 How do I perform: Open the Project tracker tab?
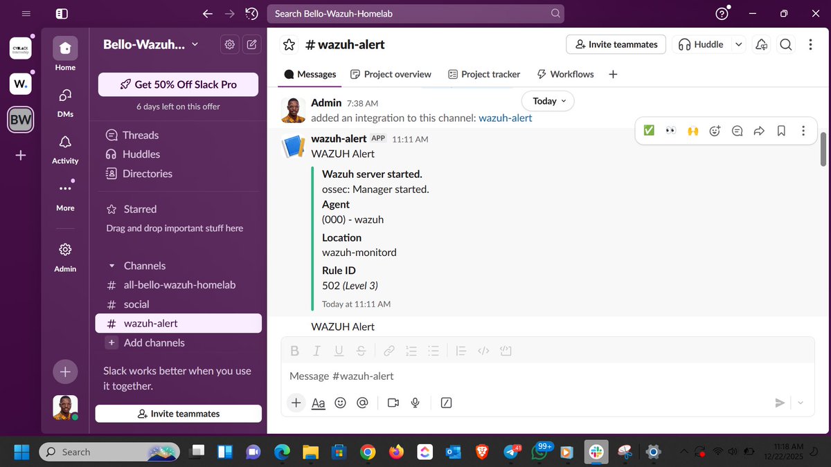tap(483, 74)
